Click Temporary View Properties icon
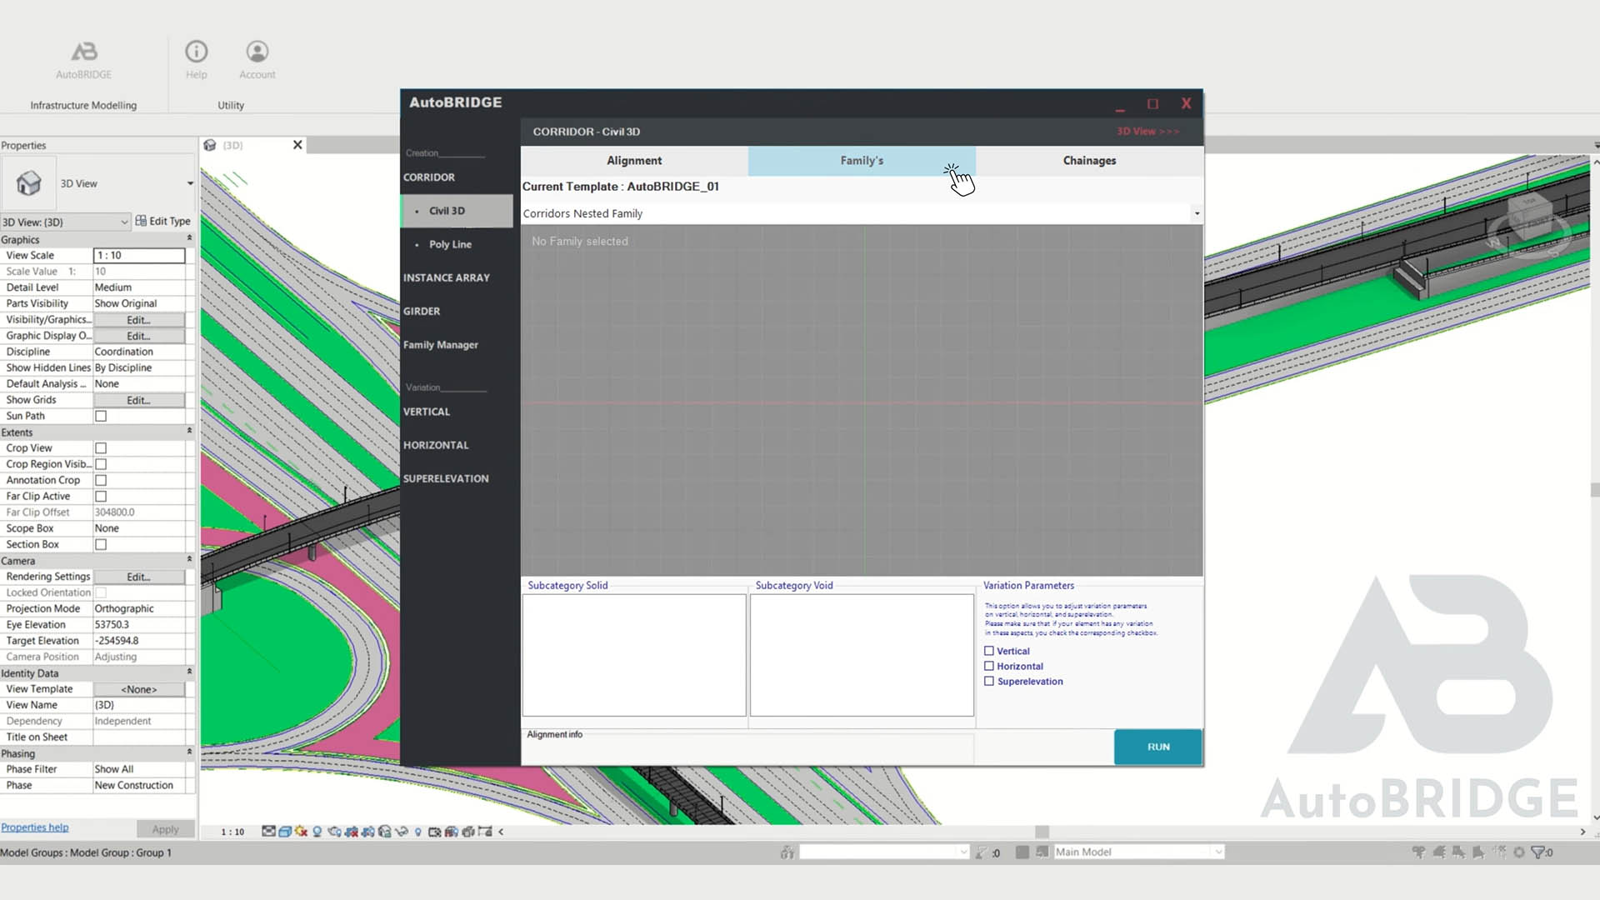The height and width of the screenshot is (900, 1600). pyautogui.click(x=434, y=832)
